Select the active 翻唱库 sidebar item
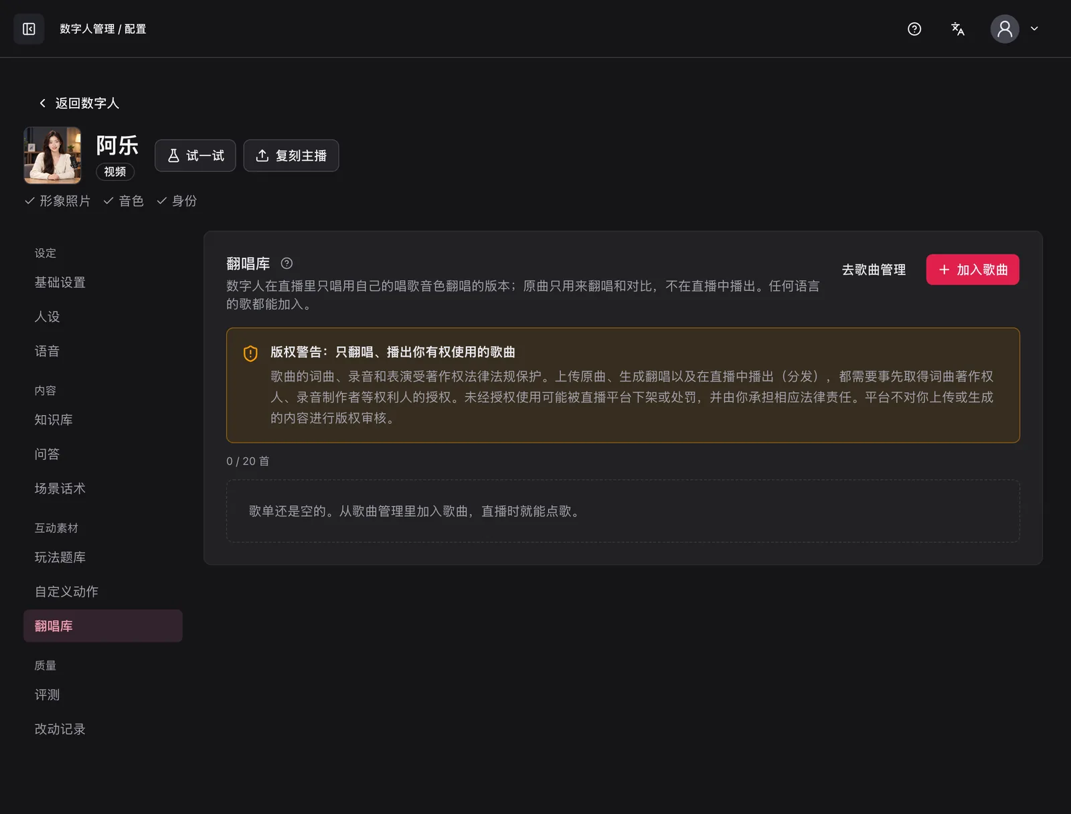Viewport: 1071px width, 814px height. (103, 626)
